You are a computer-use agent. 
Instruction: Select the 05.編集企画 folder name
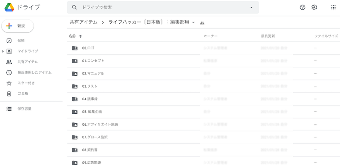[x=92, y=112]
